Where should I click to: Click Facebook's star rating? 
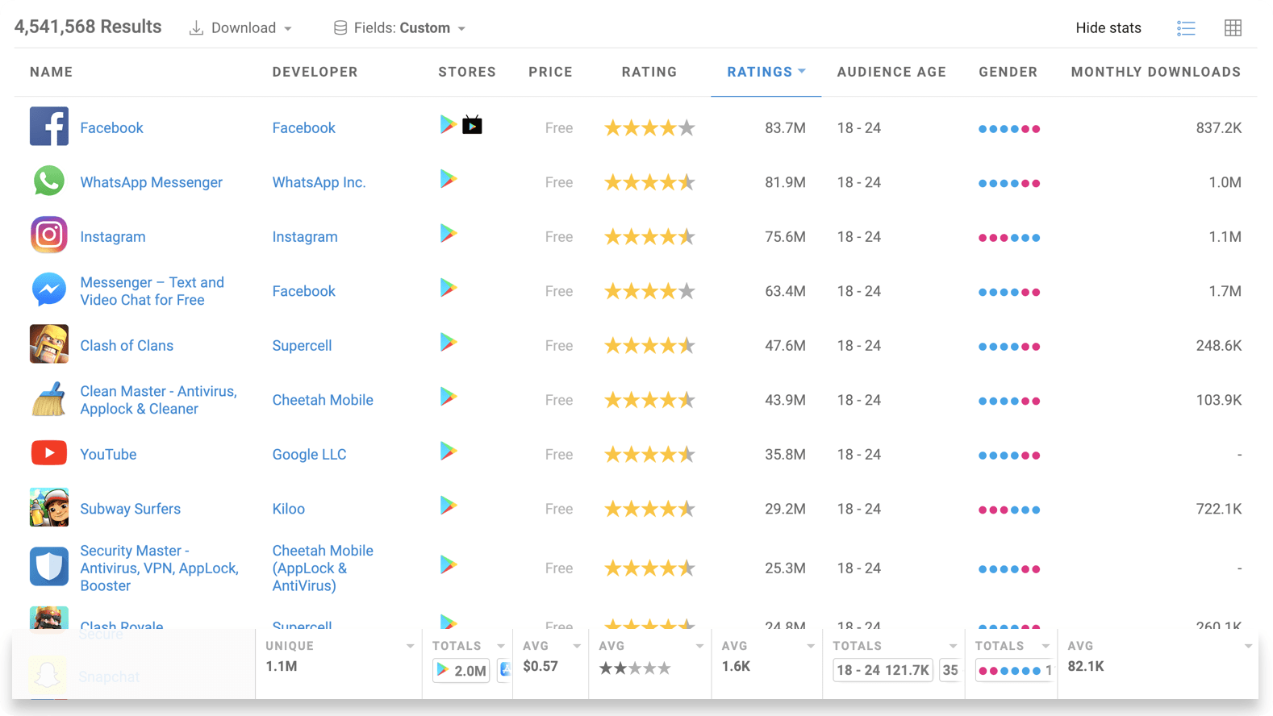[649, 128]
